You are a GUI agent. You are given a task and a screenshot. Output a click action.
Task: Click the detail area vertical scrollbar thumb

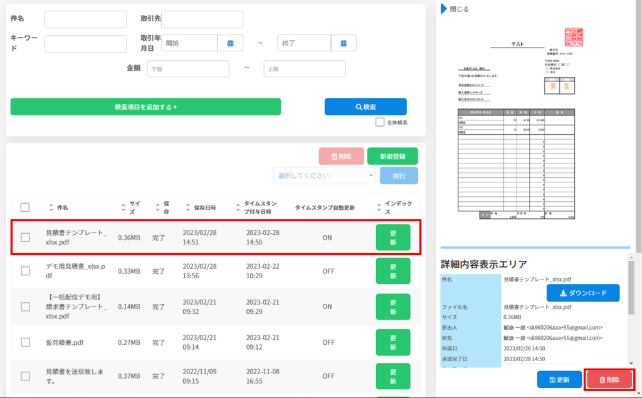click(631, 288)
